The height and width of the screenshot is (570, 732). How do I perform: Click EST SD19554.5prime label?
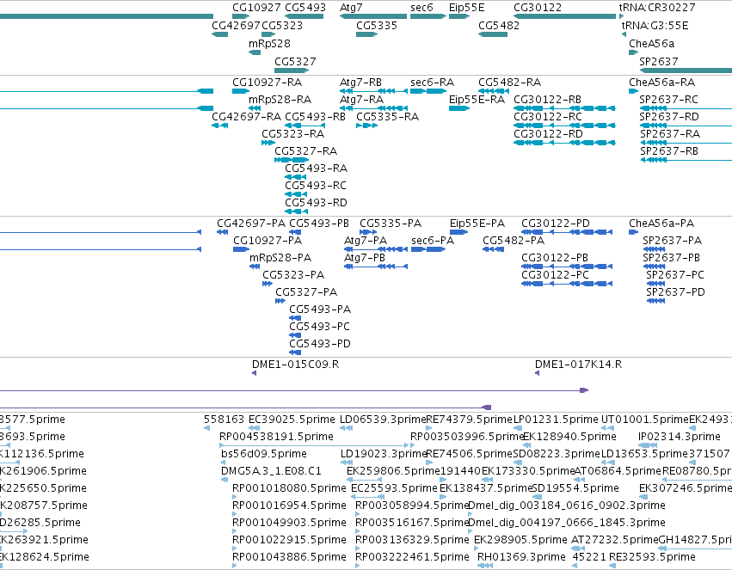click(575, 488)
